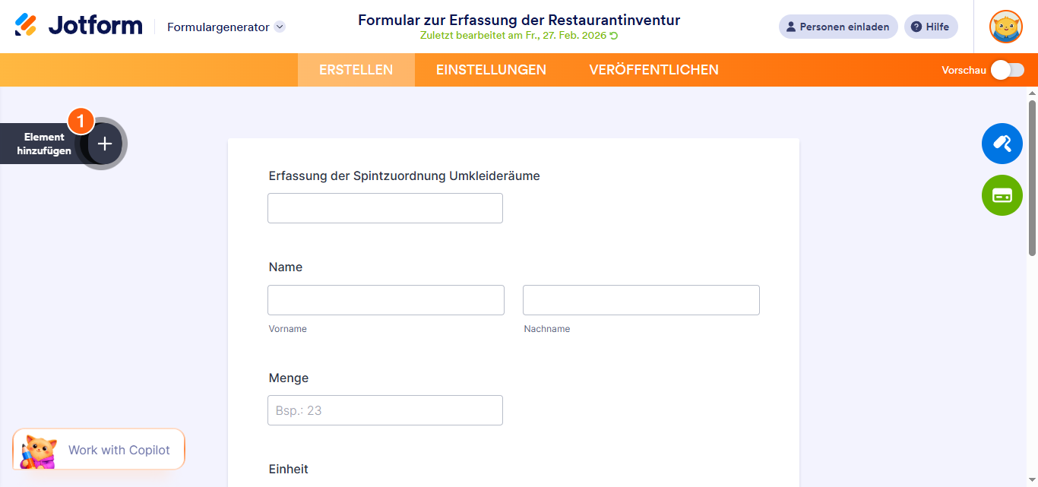Click the plus icon beside Element hinzufügen

click(x=103, y=143)
